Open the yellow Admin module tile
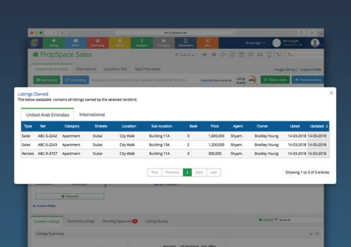 point(120,43)
